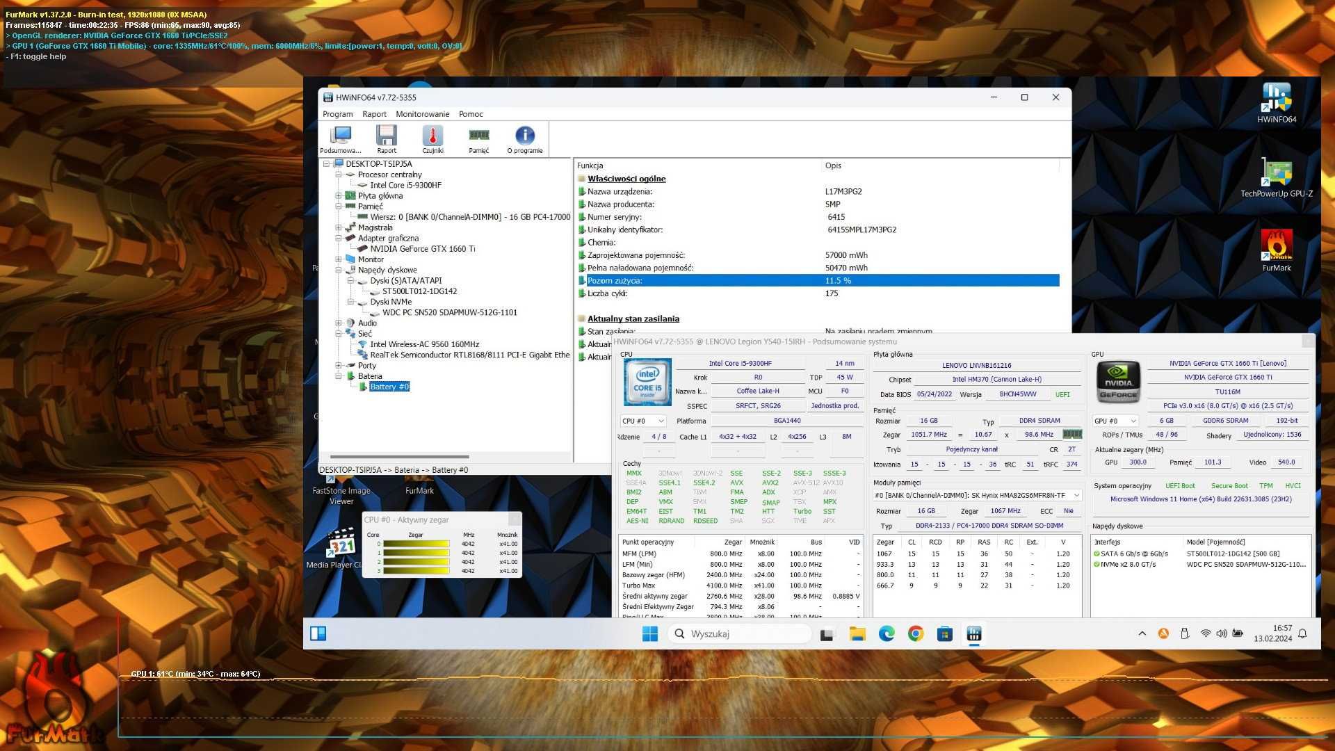Image resolution: width=1335 pixels, height=751 pixels.
Task: Open Monitorowanie menu in HWiNFO64 menu bar
Action: 422,113
